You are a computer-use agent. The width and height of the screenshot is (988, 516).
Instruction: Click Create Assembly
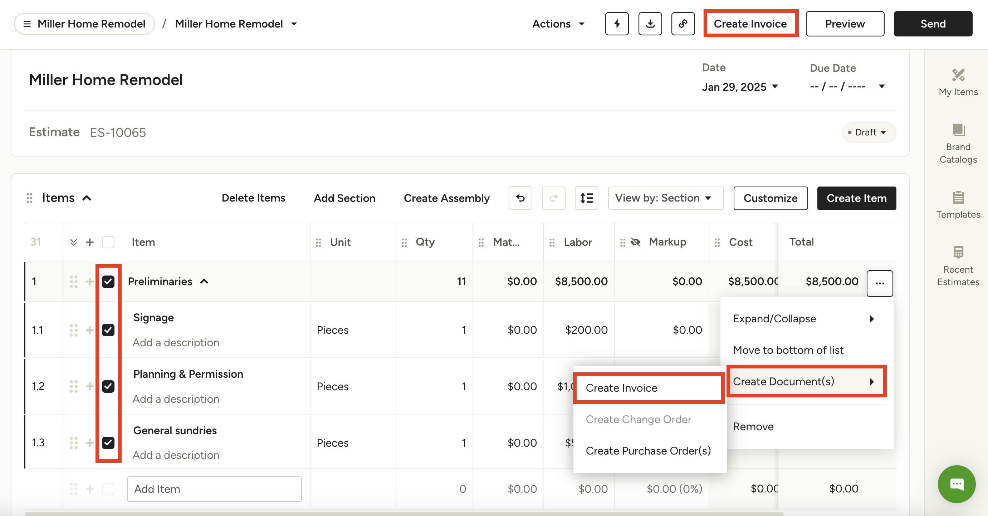click(x=446, y=198)
